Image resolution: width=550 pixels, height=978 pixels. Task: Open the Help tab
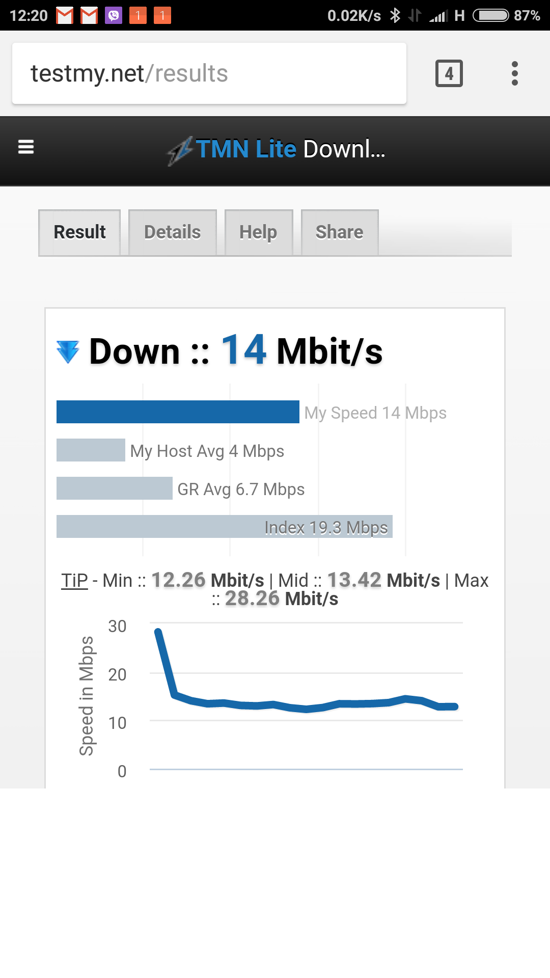point(258,232)
